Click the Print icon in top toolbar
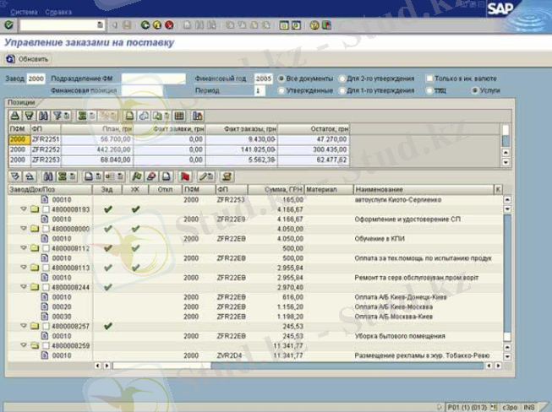This screenshot has width=552, height=412. pos(188,25)
